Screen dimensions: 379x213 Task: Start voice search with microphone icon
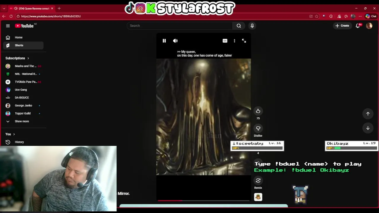click(x=252, y=26)
